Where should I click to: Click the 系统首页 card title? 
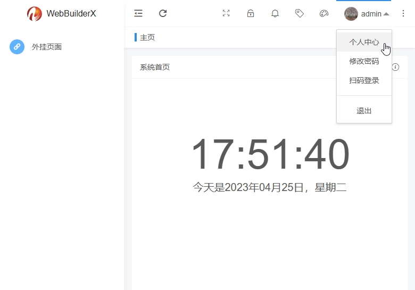coord(155,67)
